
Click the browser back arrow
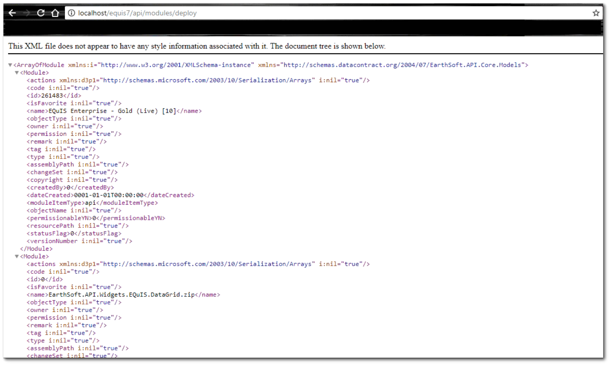(12, 13)
